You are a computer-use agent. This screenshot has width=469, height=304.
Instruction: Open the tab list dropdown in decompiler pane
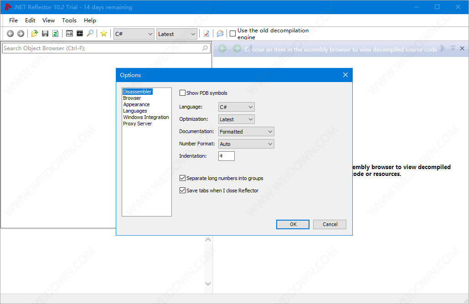pos(453,48)
